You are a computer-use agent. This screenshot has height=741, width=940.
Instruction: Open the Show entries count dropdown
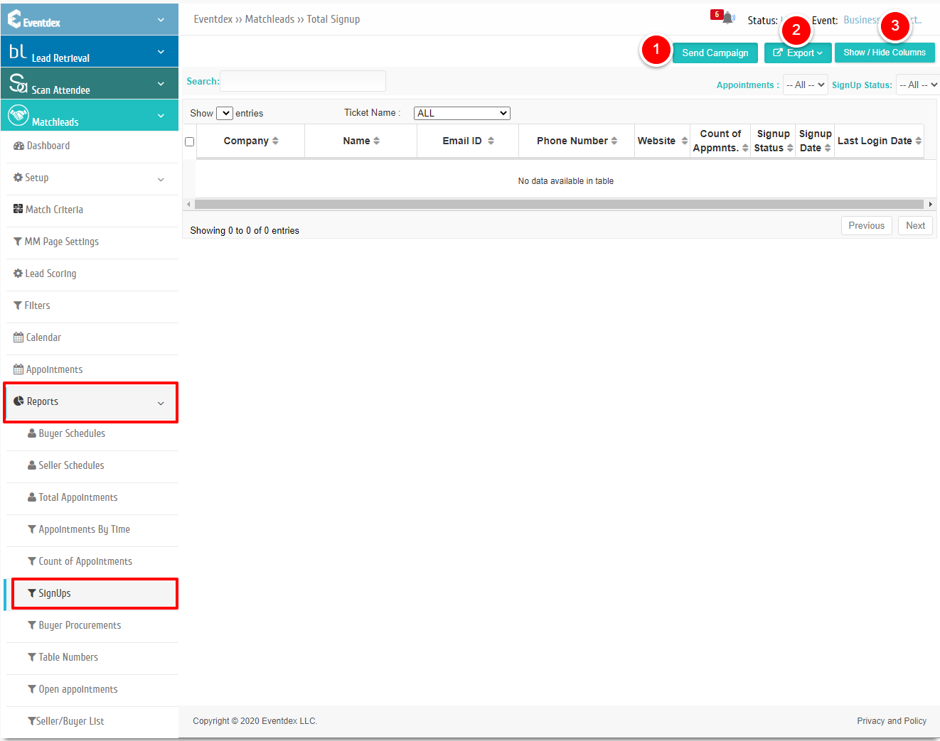[x=224, y=113]
